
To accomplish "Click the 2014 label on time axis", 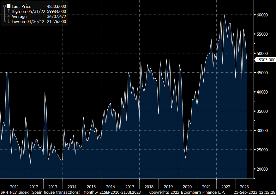I will (x=72, y=186).
